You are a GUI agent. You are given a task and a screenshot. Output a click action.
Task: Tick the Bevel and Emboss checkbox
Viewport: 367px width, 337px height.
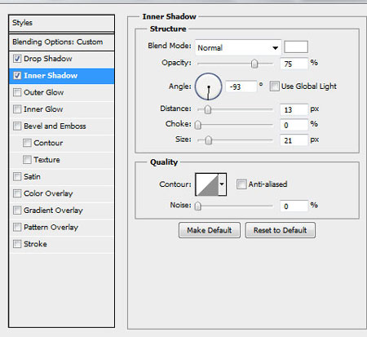(17, 126)
